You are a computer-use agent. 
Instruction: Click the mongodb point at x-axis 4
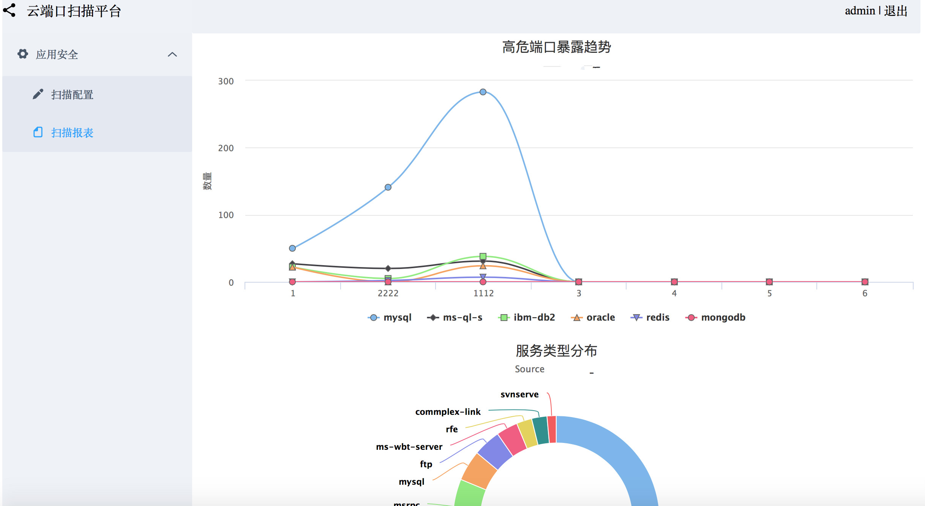[x=674, y=282]
